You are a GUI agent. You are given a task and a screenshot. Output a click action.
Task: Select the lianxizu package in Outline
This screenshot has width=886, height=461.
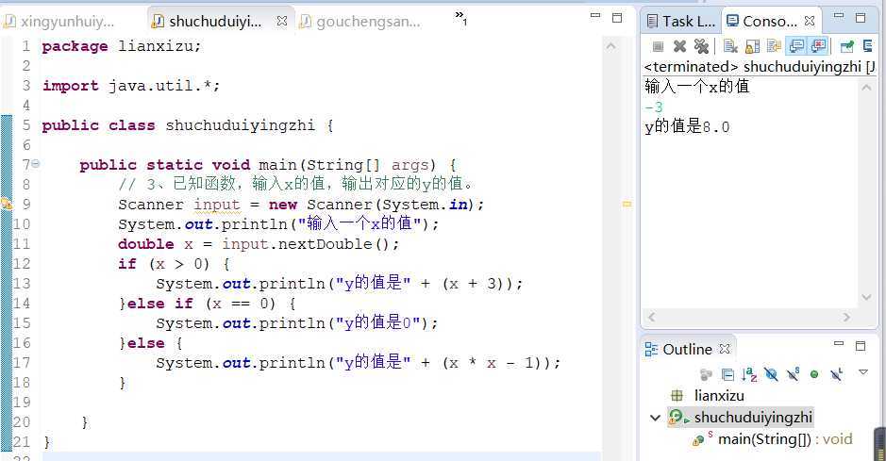click(719, 396)
